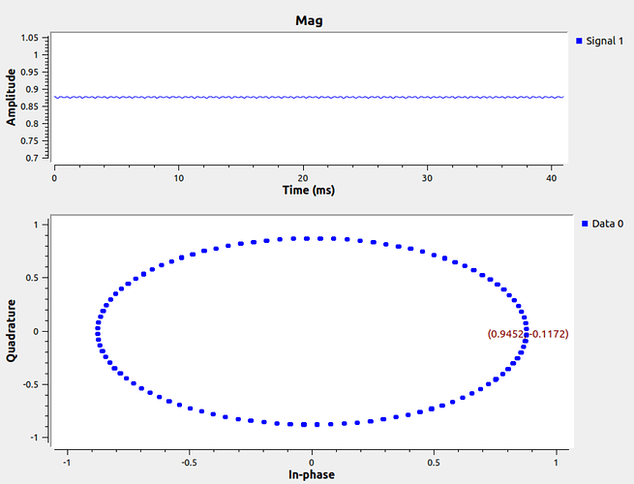
Task: Click the 1.05 amplitude tick label
Action: [x=29, y=38]
